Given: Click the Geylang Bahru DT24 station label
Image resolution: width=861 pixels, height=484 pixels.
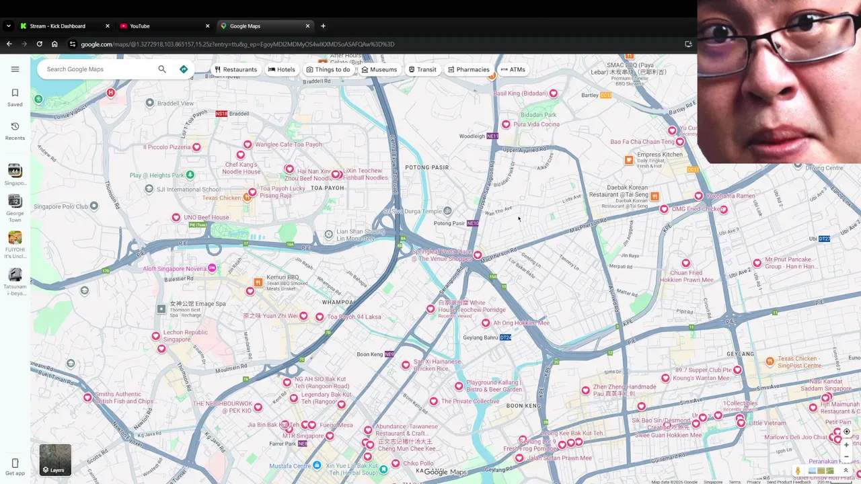Looking at the screenshot, I should (x=488, y=337).
